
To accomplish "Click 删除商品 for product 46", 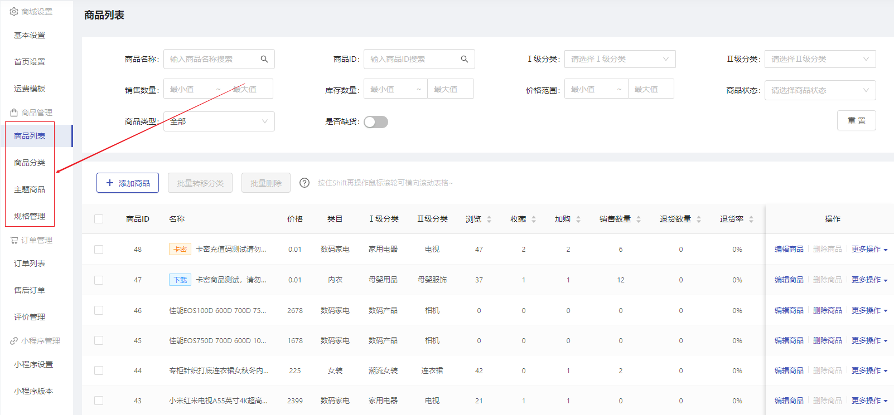I will (x=828, y=310).
